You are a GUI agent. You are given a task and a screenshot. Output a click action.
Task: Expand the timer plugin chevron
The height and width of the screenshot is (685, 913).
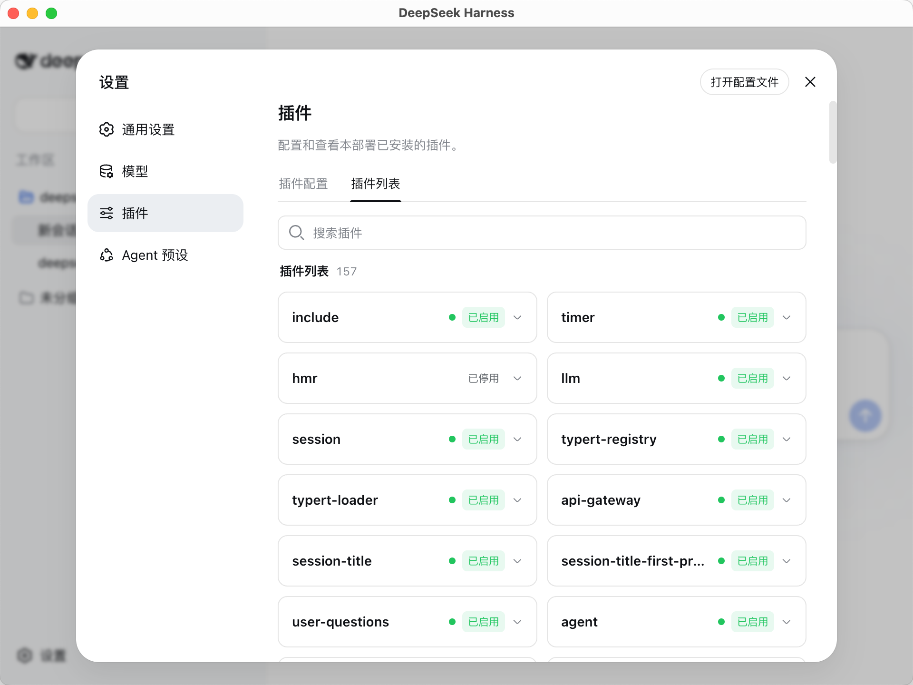point(787,317)
